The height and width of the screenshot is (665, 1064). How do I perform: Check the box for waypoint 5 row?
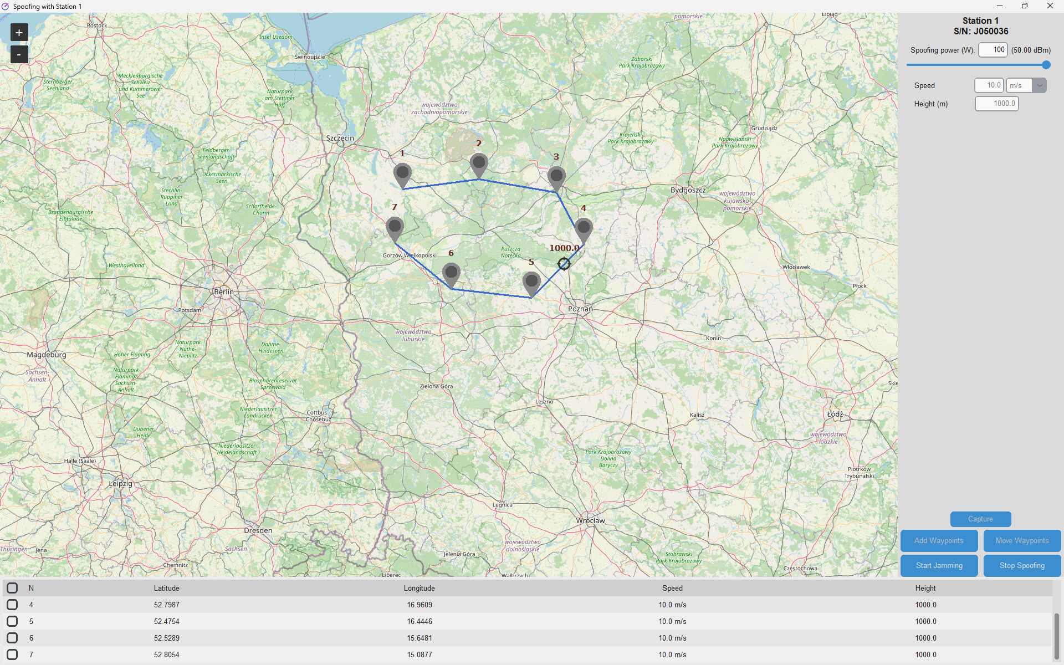coord(12,621)
